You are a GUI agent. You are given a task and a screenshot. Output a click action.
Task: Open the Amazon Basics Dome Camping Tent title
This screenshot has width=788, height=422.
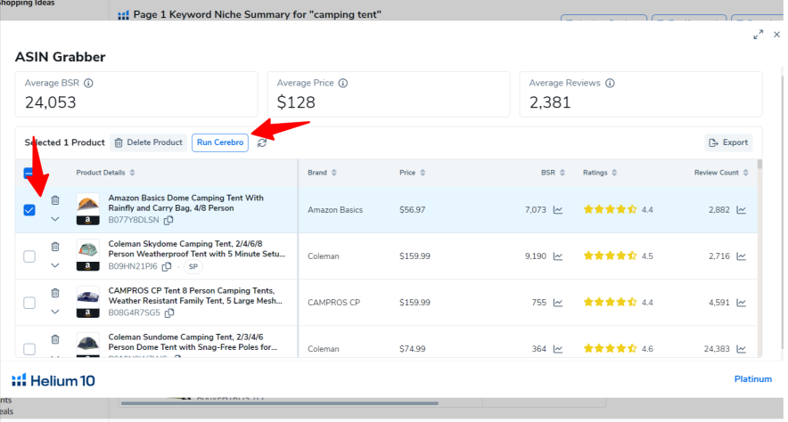tap(186, 203)
